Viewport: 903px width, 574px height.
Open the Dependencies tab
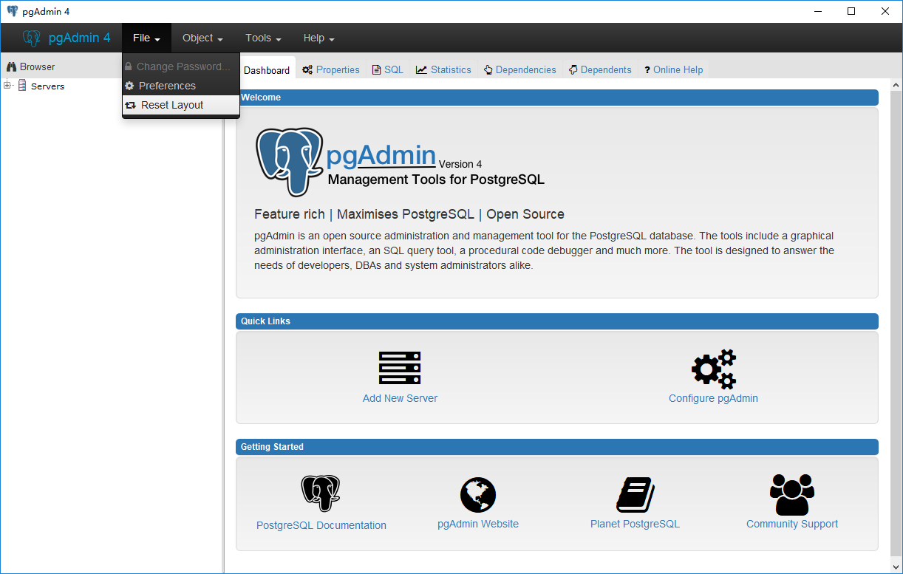tap(520, 70)
